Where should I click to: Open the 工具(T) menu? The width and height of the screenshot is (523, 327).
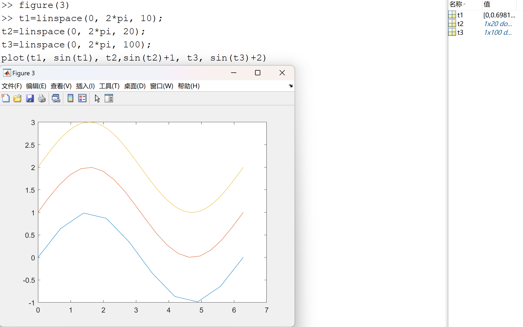click(109, 86)
